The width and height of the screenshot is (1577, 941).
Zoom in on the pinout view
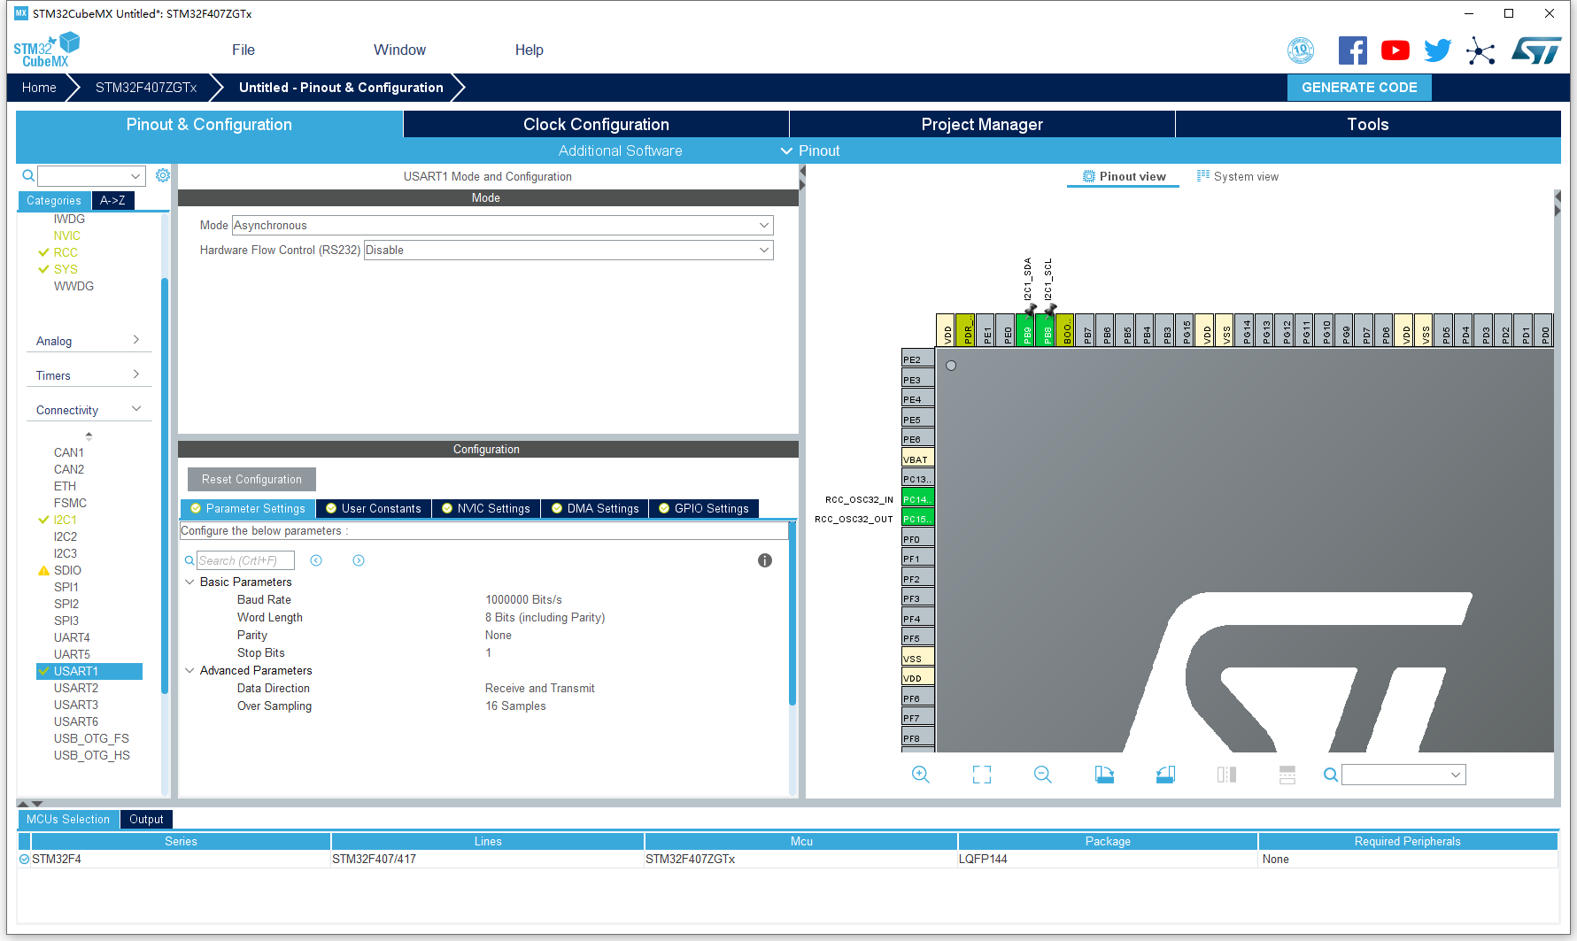pyautogui.click(x=921, y=775)
